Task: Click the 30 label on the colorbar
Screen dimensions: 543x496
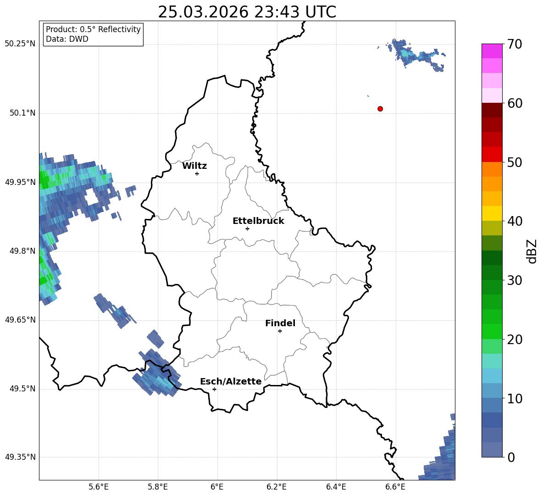Action: [x=514, y=280]
